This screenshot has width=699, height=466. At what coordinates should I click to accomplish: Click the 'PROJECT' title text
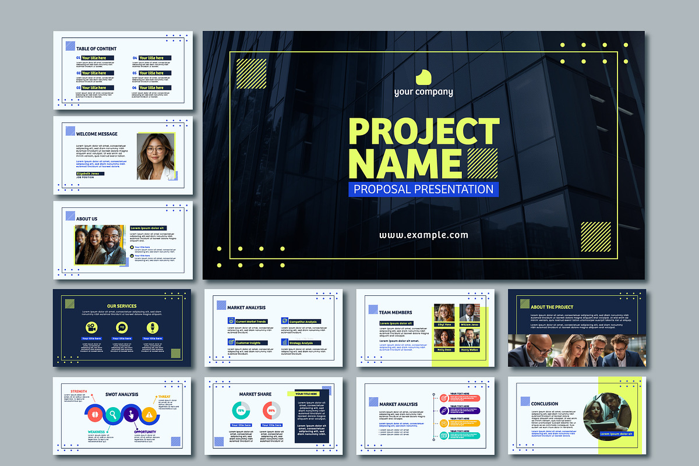tap(423, 132)
